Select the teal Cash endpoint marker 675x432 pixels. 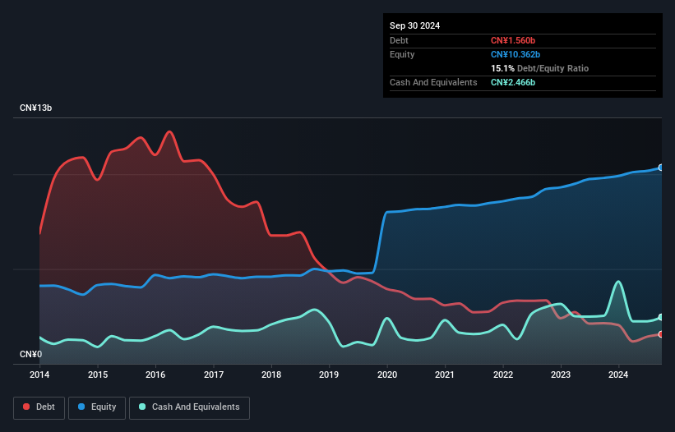pyautogui.click(x=661, y=317)
